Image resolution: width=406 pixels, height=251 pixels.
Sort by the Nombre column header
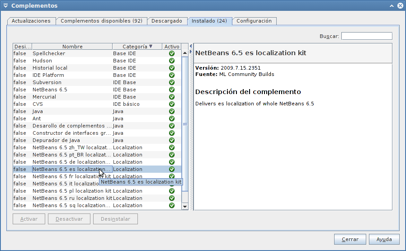click(x=72, y=47)
